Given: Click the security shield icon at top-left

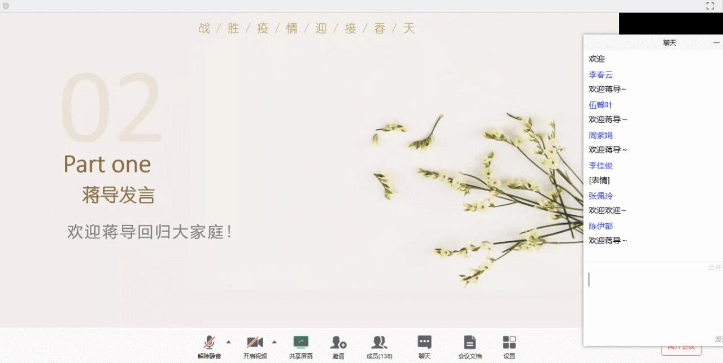Looking at the screenshot, I should (x=6, y=6).
